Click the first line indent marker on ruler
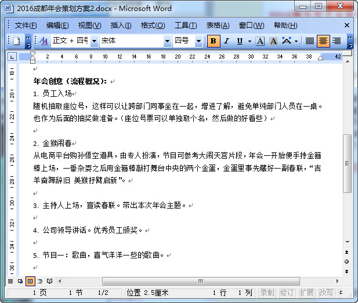The height and width of the screenshot is (303, 358). click(32, 54)
